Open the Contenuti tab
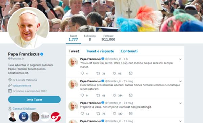This screenshot has width=203, height=123. pyautogui.click(x=129, y=51)
